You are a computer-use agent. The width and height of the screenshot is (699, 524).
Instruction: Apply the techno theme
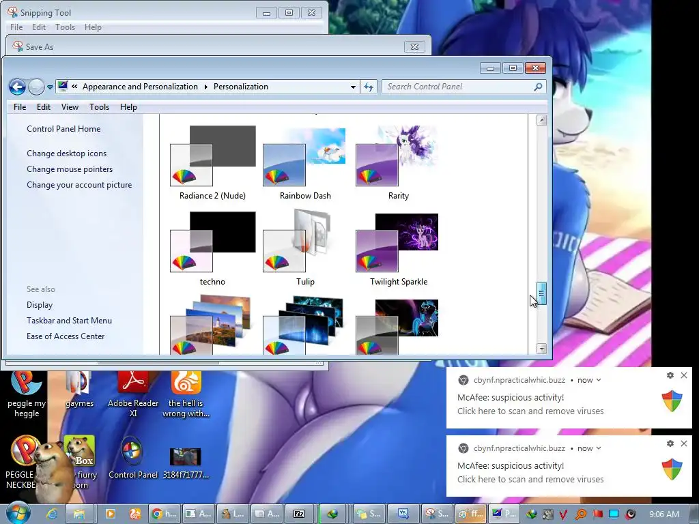click(212, 248)
